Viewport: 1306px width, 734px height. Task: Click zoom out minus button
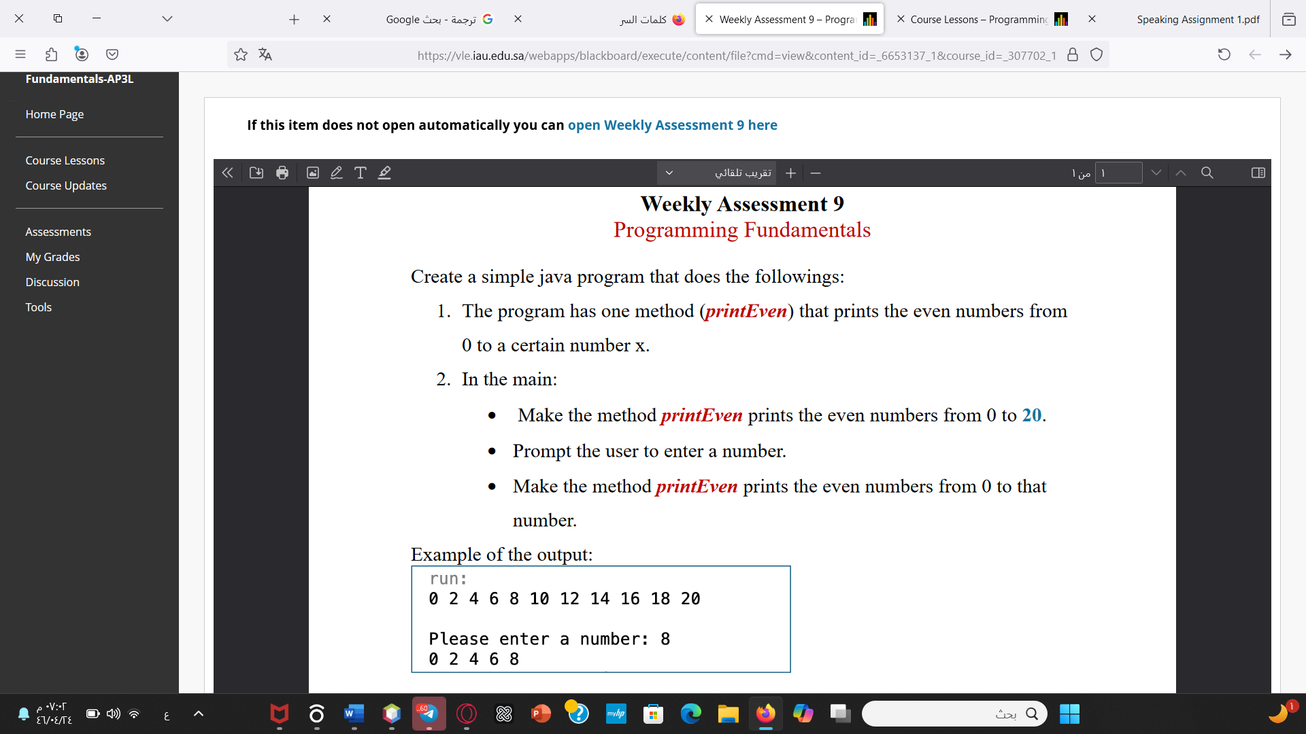coord(816,173)
